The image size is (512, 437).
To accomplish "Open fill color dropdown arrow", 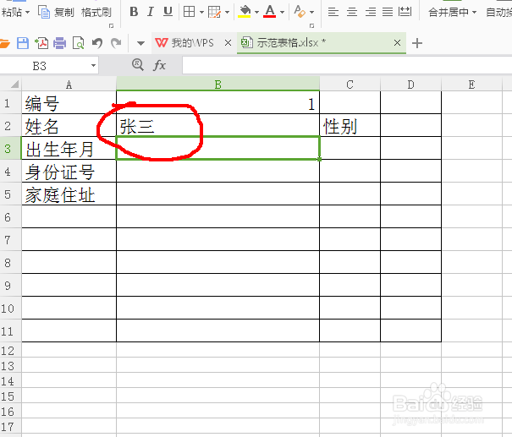I will [256, 13].
